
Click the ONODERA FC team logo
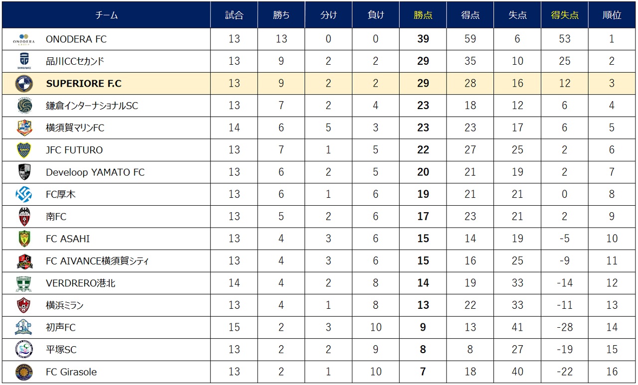[x=24, y=39]
